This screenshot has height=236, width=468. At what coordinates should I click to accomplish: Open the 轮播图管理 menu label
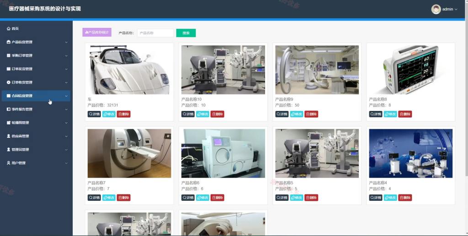click(20, 122)
